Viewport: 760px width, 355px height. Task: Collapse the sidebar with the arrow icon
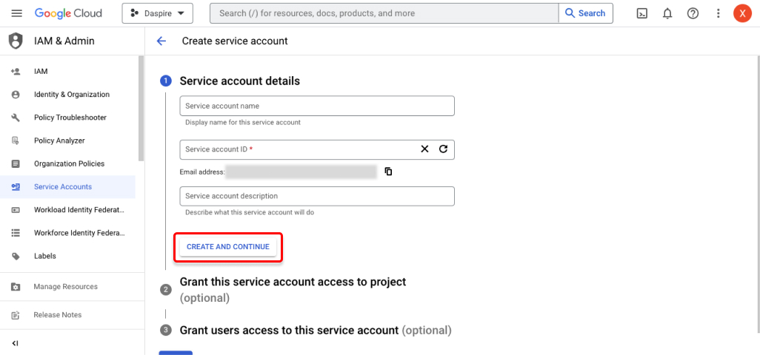coord(15,343)
